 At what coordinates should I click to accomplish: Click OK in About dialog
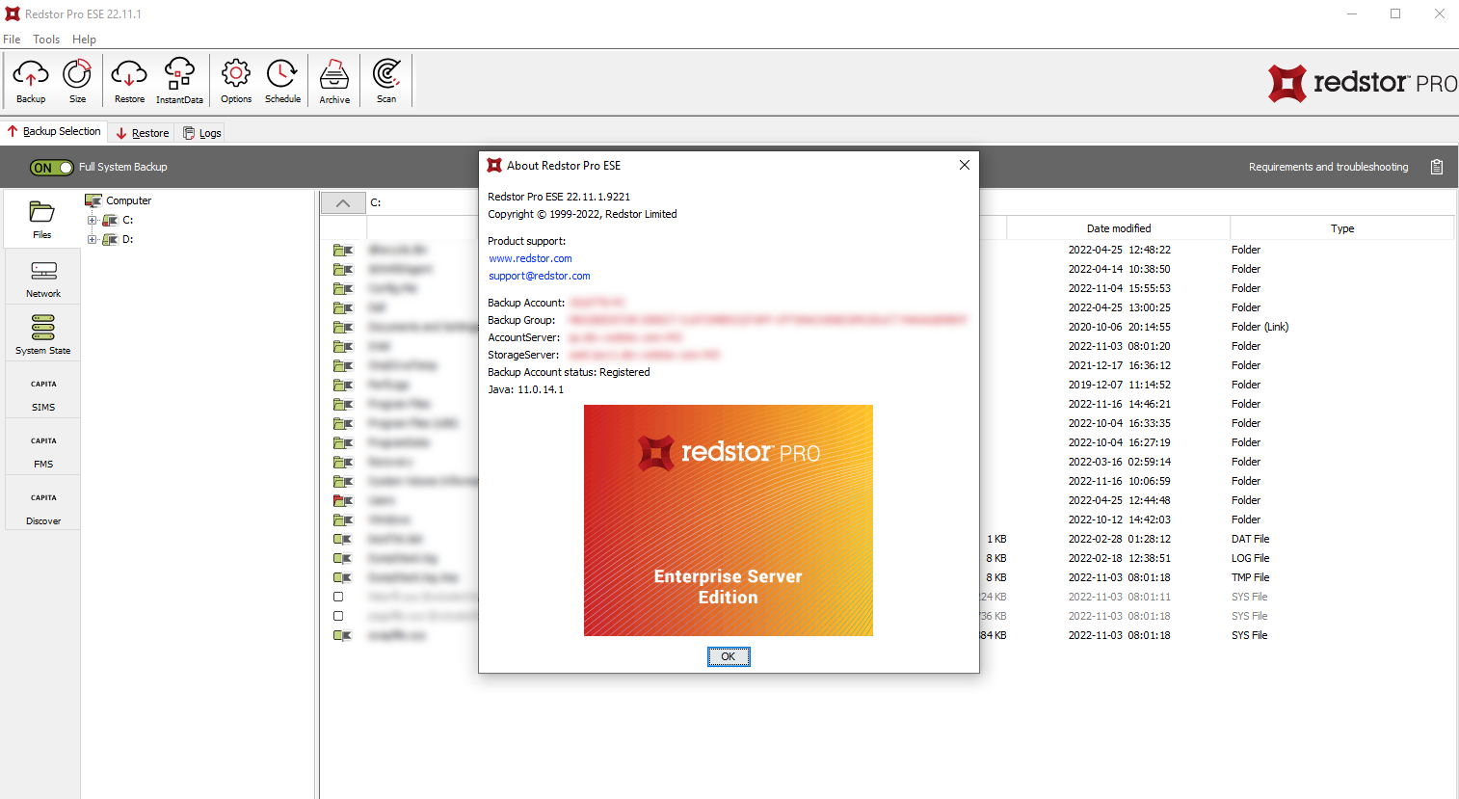pos(729,656)
